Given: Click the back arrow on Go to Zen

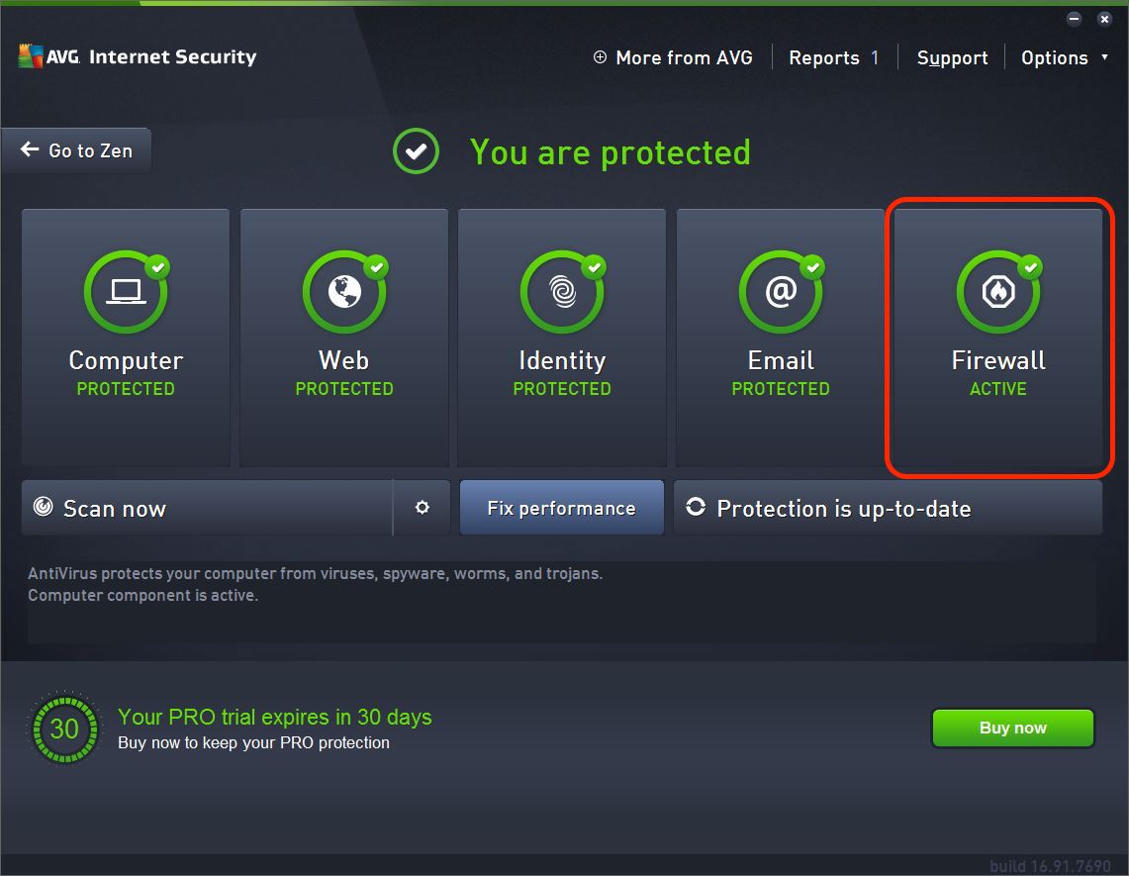Looking at the screenshot, I should pos(30,149).
